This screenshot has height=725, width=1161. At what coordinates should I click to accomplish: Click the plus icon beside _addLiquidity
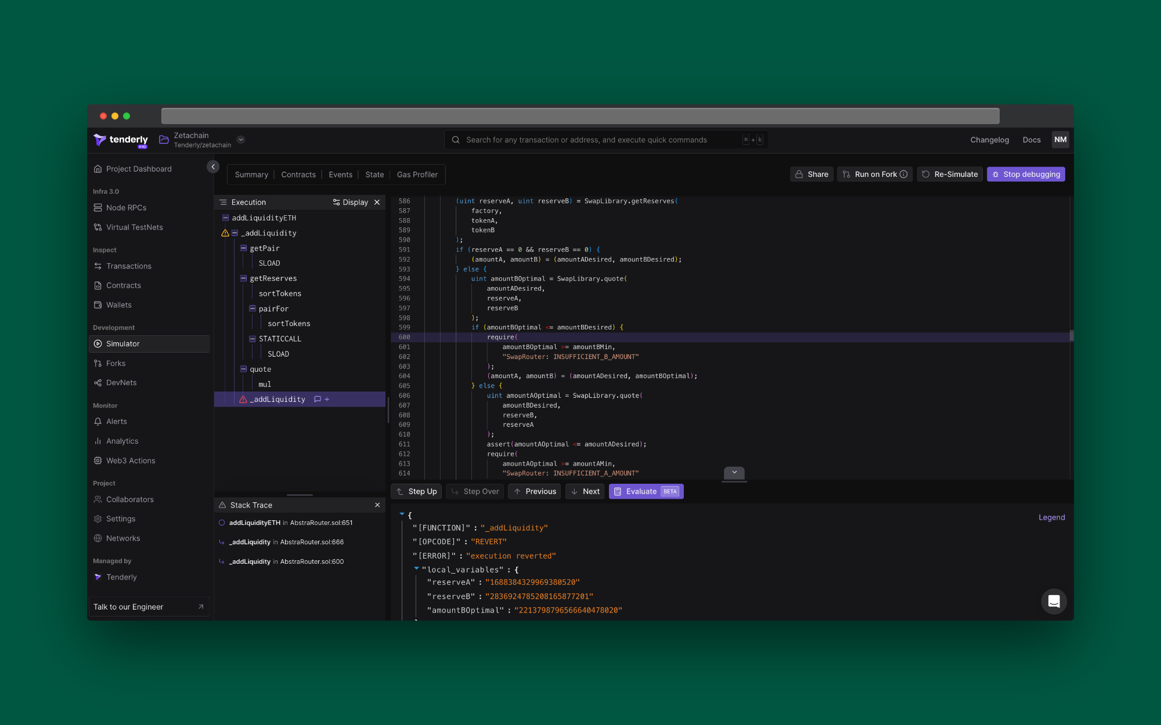click(x=327, y=399)
